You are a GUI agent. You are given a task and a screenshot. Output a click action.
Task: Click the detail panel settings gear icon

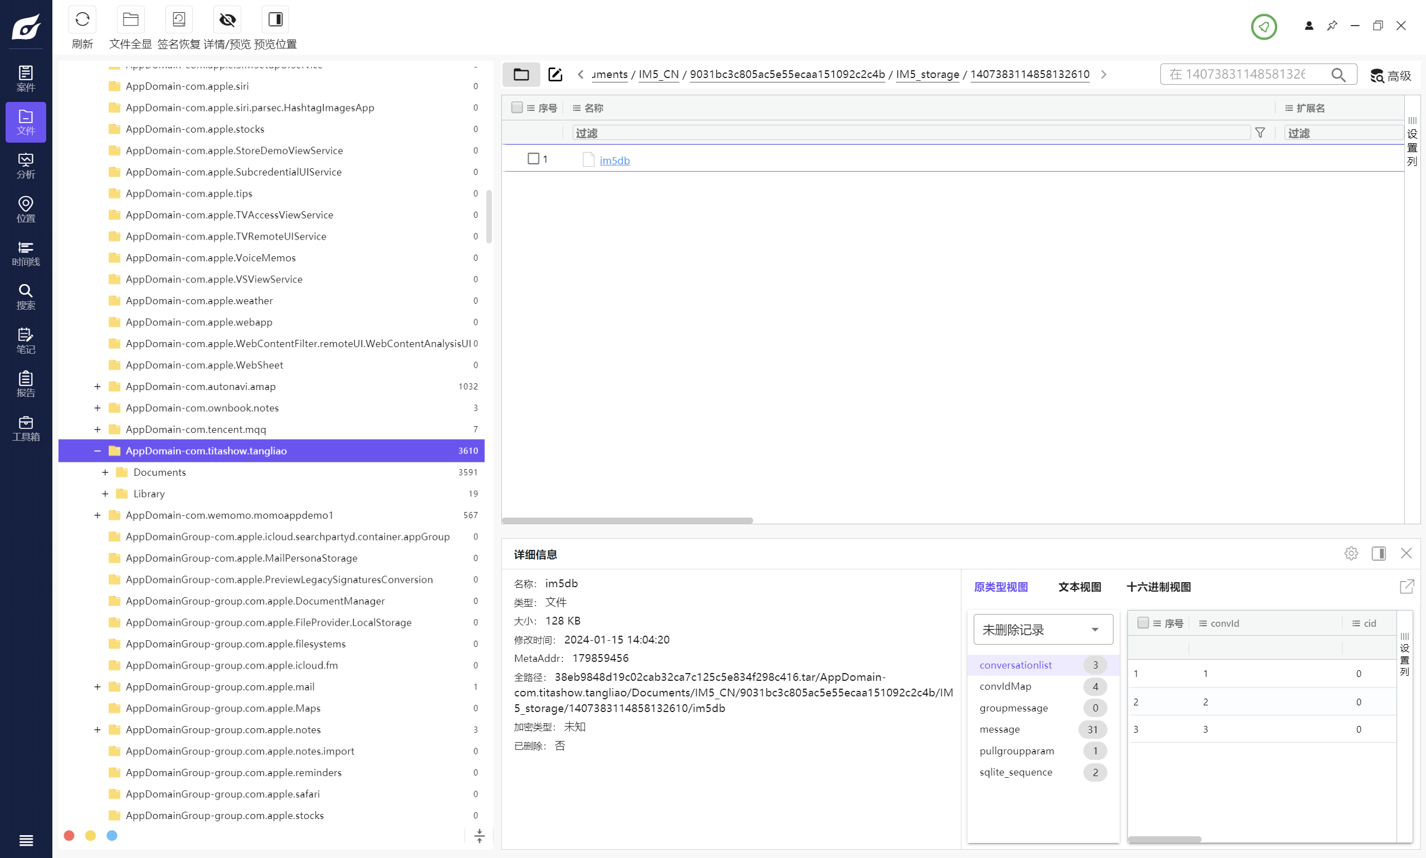(1351, 553)
